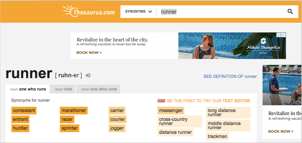Click Book Now in the top banner ad
The height and width of the screenshot is (143, 302).
(x=89, y=53)
